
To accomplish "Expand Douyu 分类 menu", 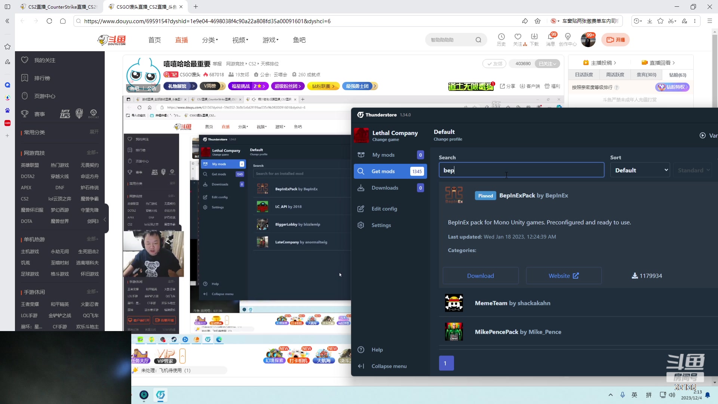I will (210, 40).
